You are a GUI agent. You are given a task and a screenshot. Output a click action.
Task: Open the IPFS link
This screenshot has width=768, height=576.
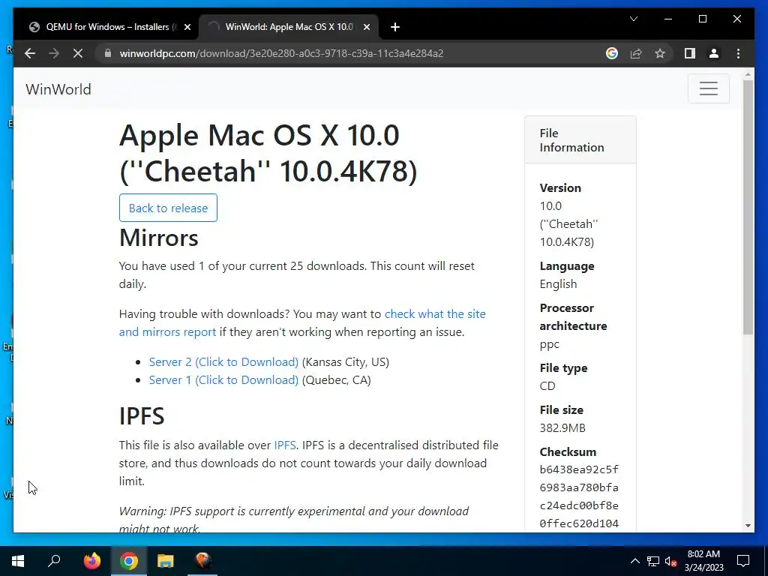284,445
